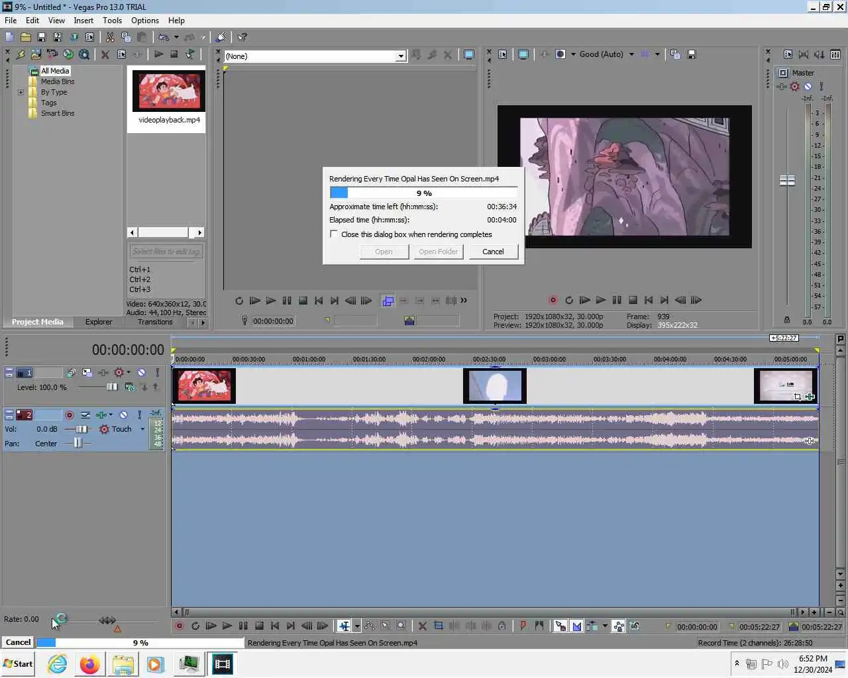Click the Remove selected media X icon
This screenshot has height=678, width=848.
[x=105, y=54]
